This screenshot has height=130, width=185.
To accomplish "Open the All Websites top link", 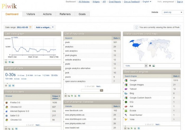I will (x=84, y=2).
